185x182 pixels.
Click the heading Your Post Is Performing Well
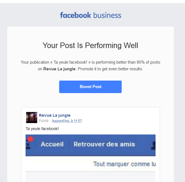coord(90,45)
